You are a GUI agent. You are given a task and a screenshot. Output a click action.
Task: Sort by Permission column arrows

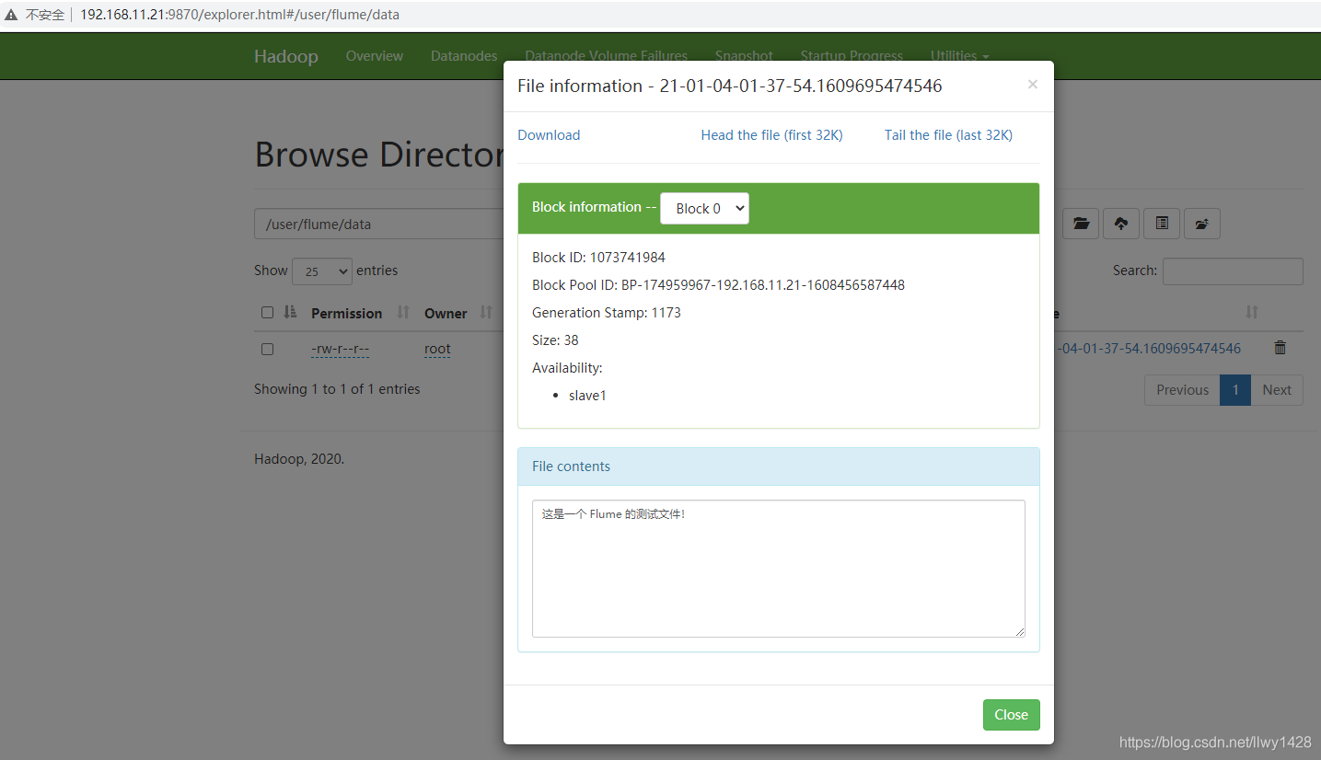403,313
